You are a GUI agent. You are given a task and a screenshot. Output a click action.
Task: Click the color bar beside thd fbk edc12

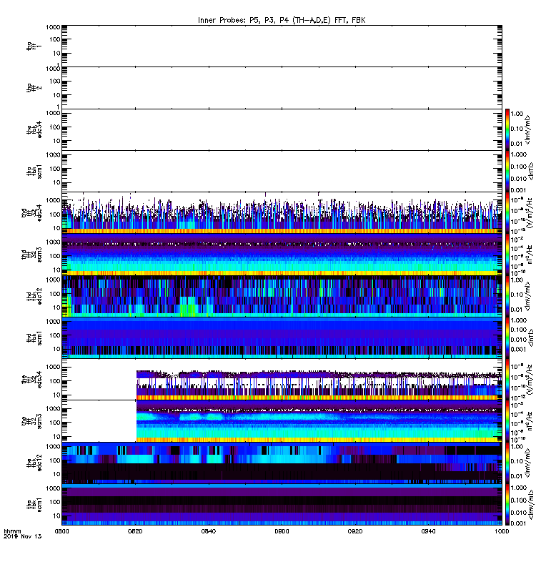point(507,296)
